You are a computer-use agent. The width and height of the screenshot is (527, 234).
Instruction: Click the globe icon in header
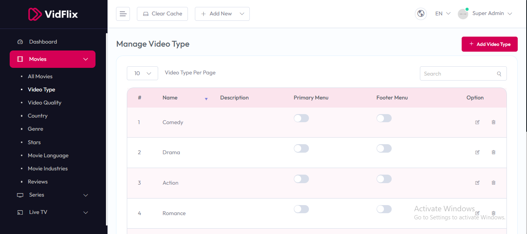[421, 14]
